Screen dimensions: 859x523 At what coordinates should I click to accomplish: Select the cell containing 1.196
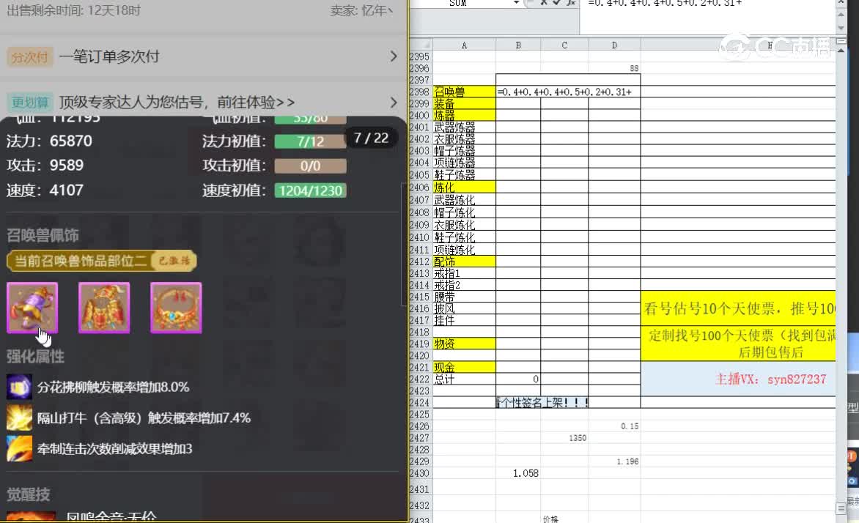614,461
